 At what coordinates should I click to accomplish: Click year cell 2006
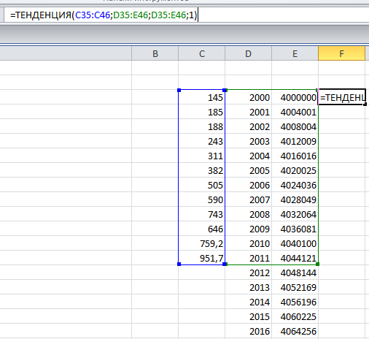click(248, 185)
